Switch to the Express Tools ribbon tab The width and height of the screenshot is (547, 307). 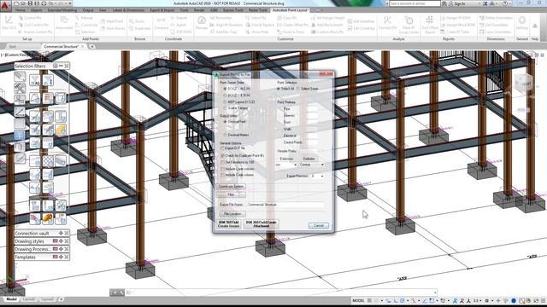233,10
